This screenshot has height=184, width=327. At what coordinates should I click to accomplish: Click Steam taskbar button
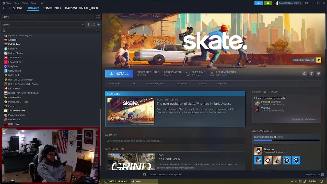(x=144, y=181)
